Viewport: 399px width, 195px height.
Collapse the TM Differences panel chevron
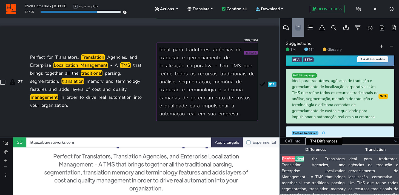395,141
